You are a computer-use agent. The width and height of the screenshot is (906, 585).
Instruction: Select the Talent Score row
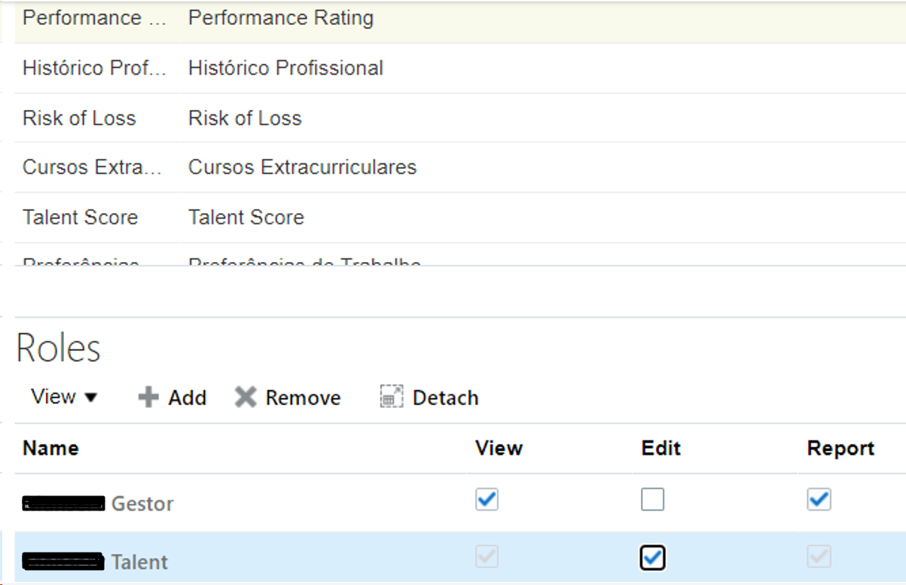[460, 218]
